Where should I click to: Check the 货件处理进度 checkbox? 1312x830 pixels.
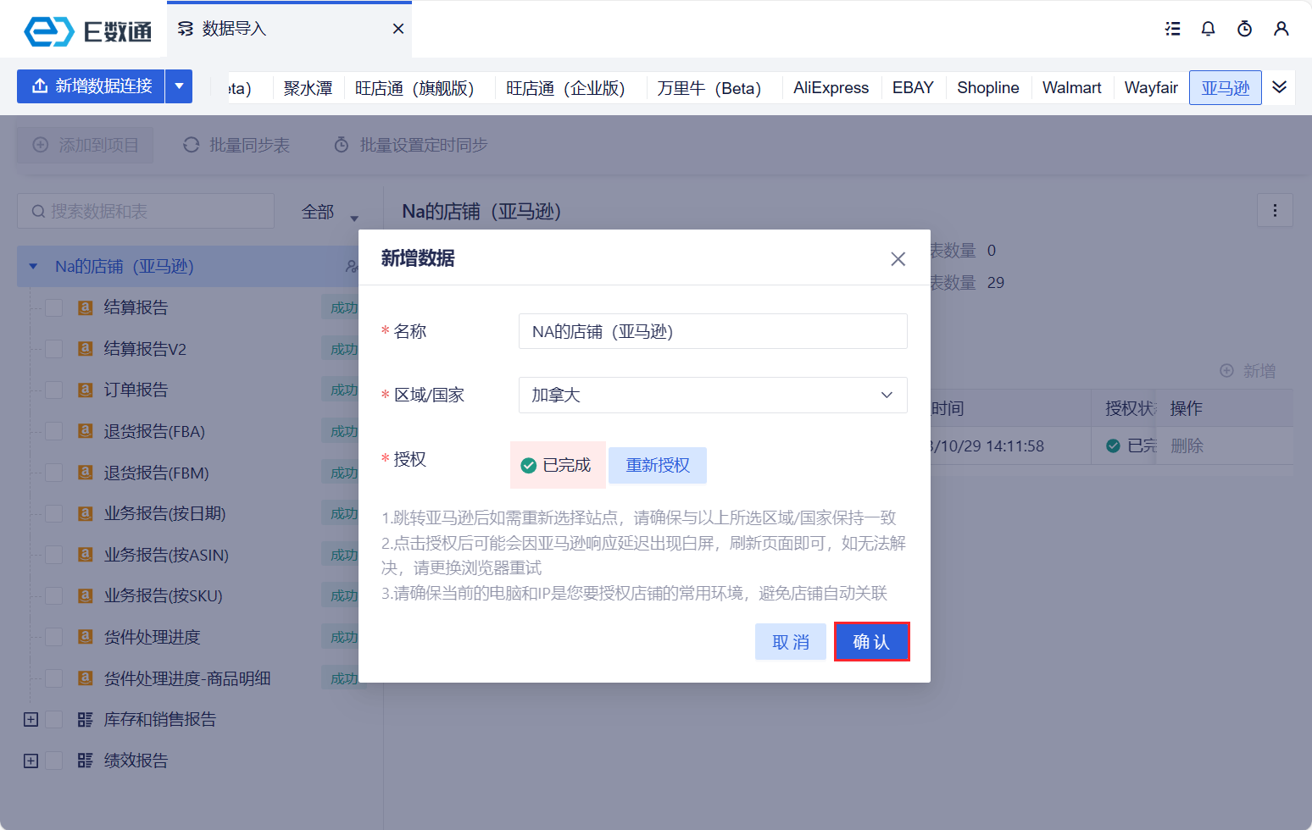coord(53,637)
